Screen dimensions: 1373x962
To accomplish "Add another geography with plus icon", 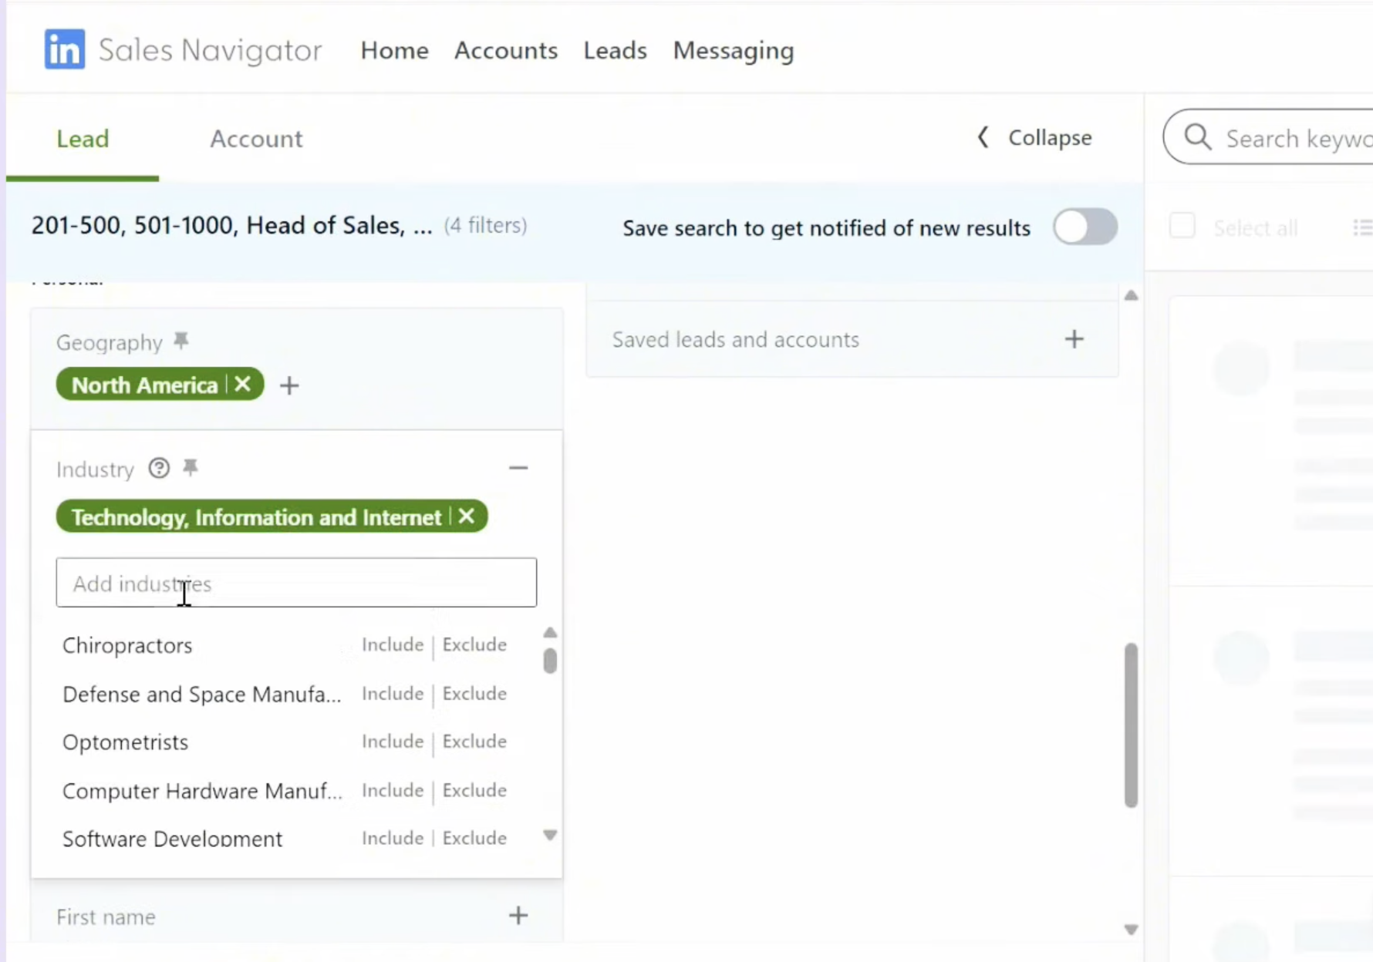I will pos(289,385).
